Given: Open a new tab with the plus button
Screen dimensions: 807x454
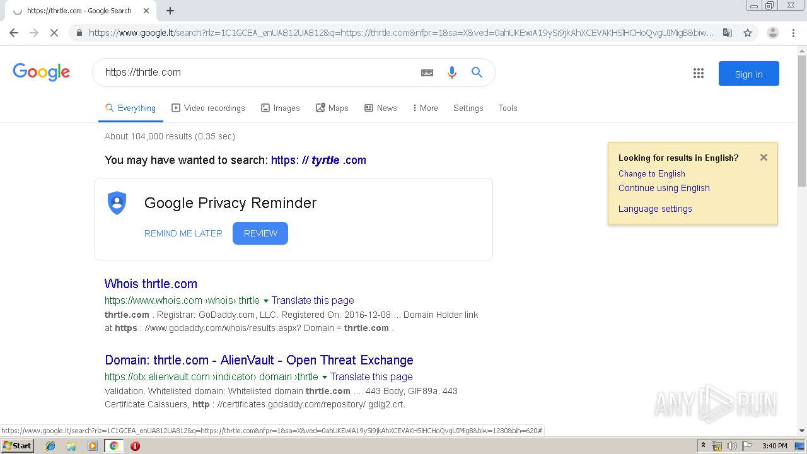Looking at the screenshot, I should pyautogui.click(x=170, y=11).
